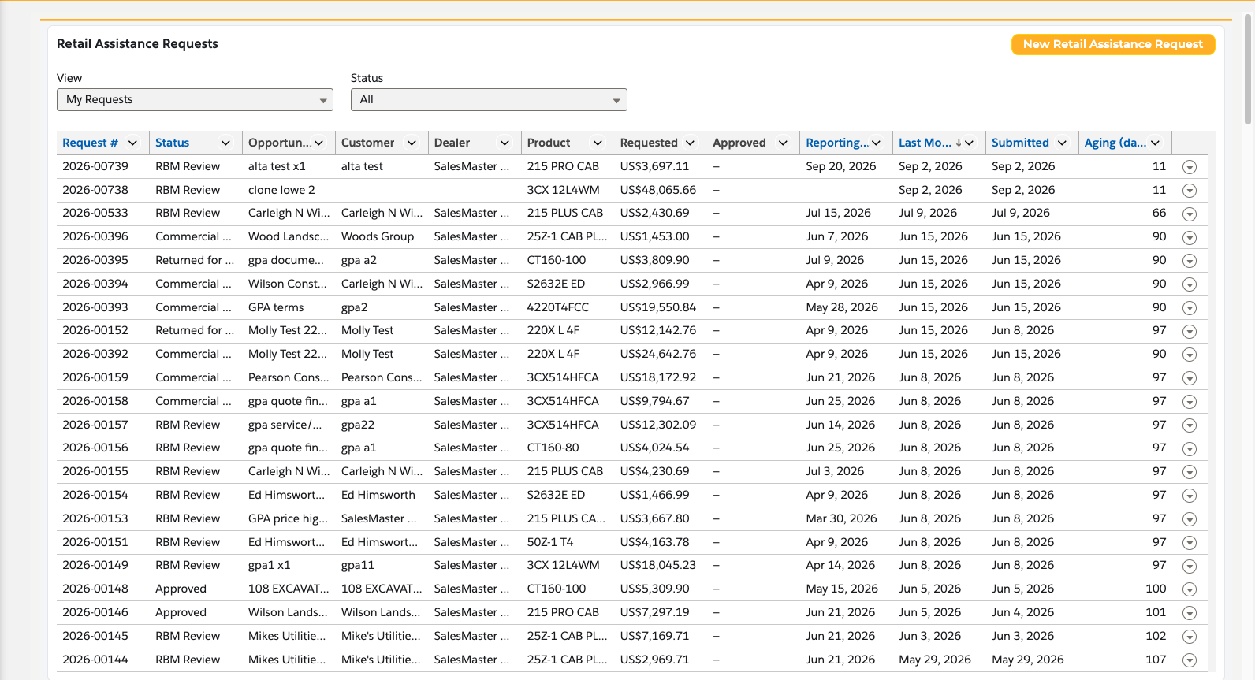Expand Request # column menu chevron

click(132, 143)
